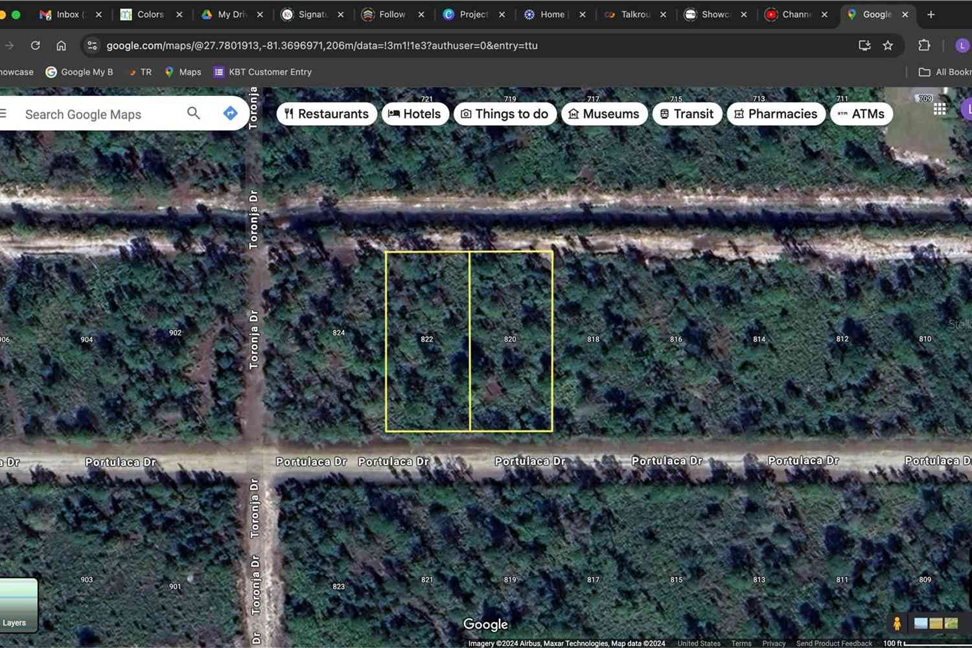Bookmark this page with the star
972x648 pixels.
tap(888, 45)
